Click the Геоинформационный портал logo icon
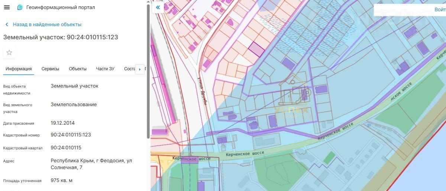 coord(20,7)
